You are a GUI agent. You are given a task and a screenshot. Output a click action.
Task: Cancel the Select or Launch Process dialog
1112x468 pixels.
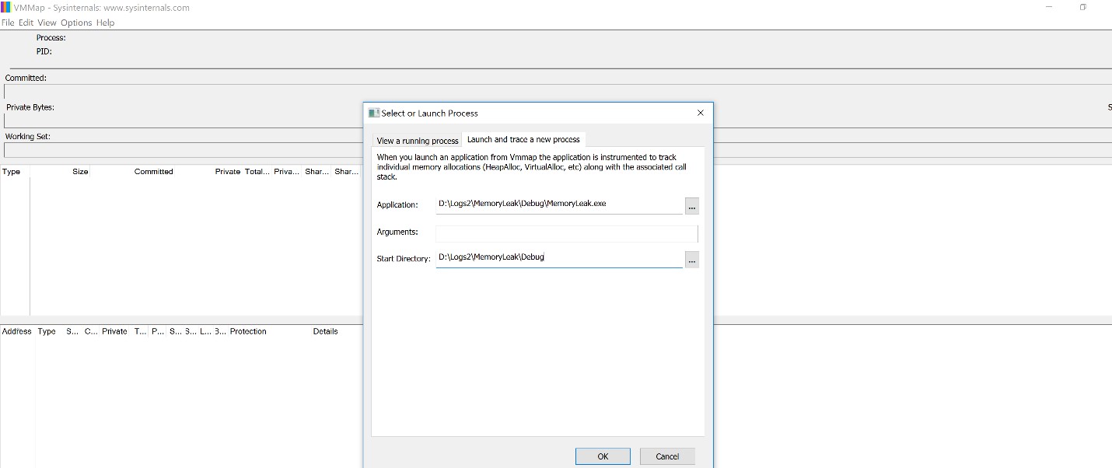pos(667,456)
